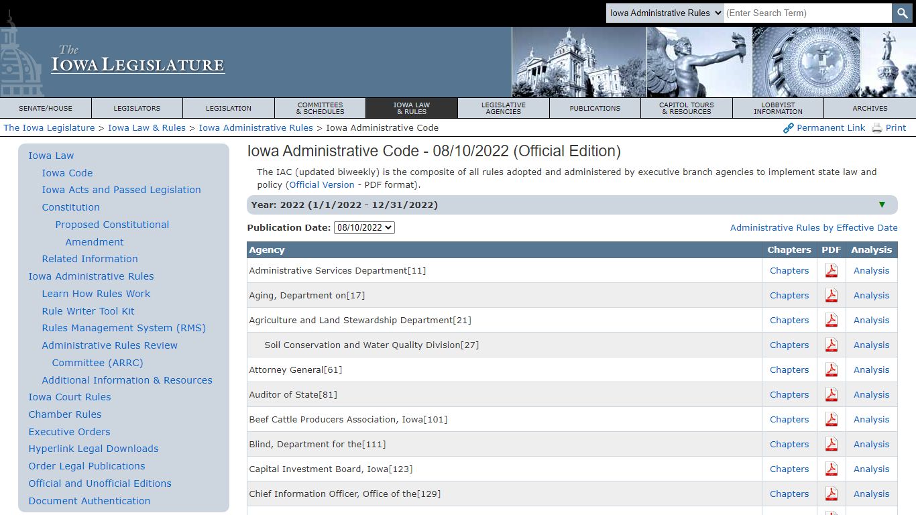Screen dimensions: 916x515
Task: Expand the Year 2022 green arrow
Action: click(x=882, y=205)
